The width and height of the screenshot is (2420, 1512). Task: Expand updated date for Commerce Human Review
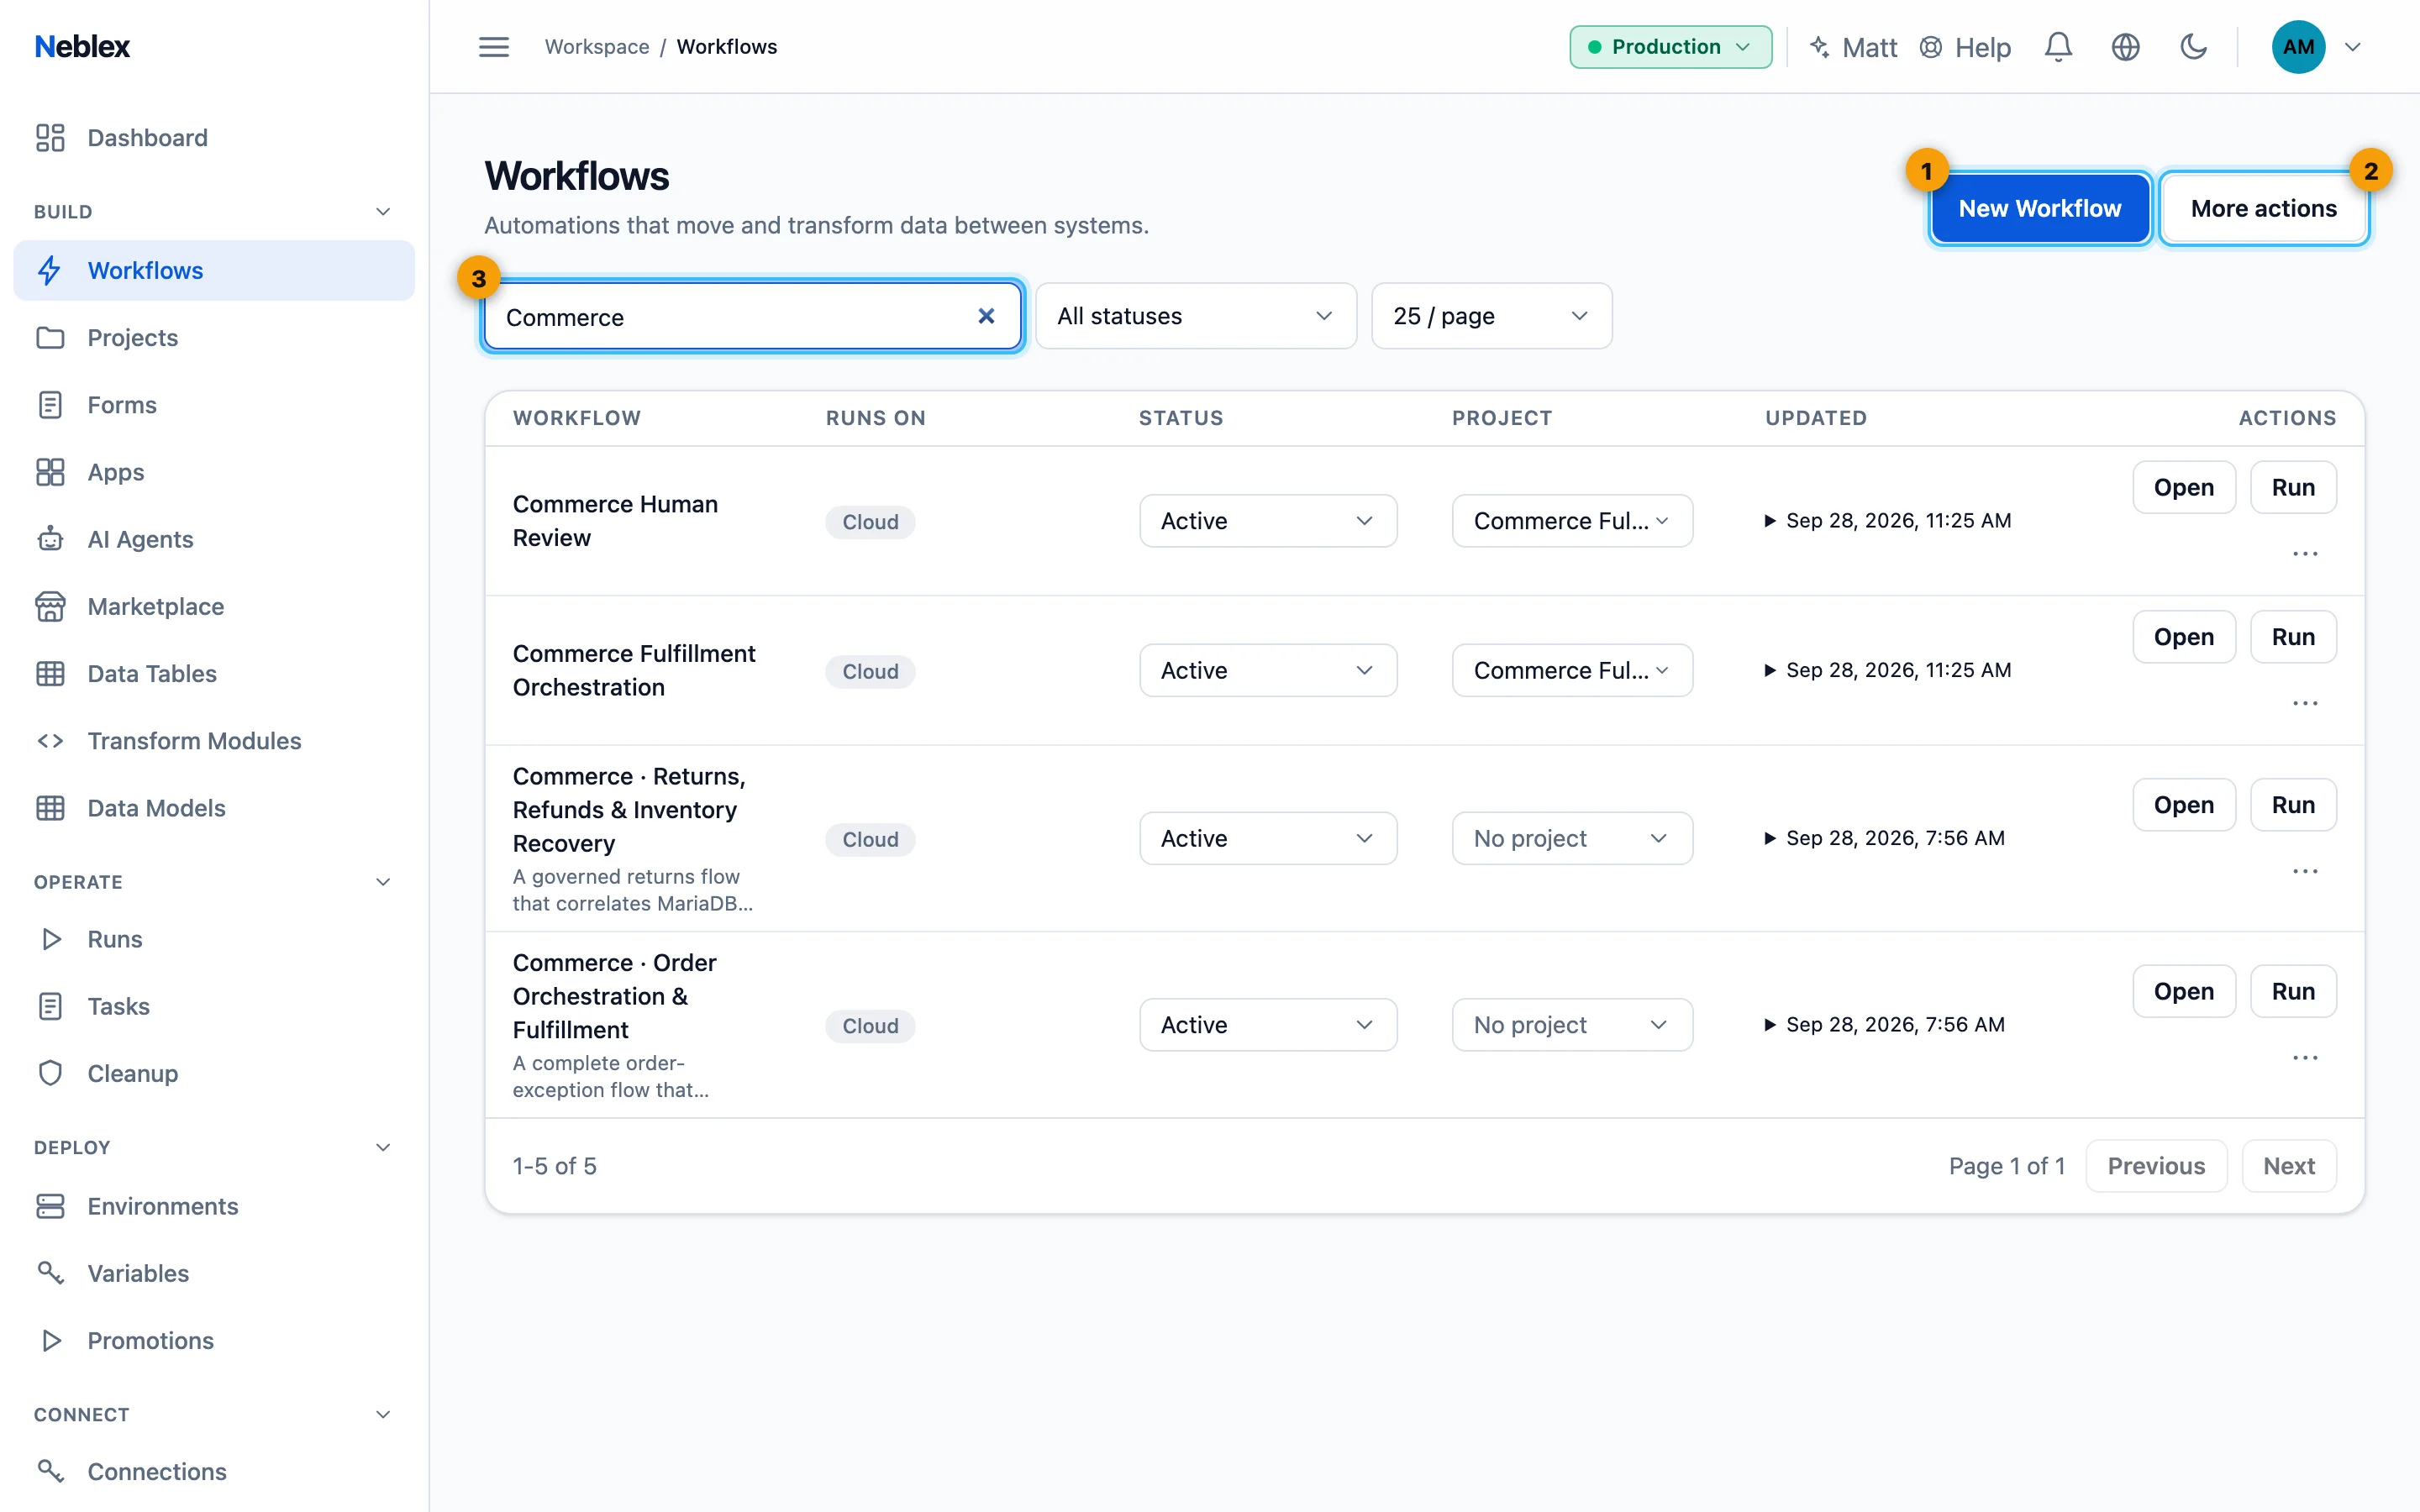(x=1770, y=520)
